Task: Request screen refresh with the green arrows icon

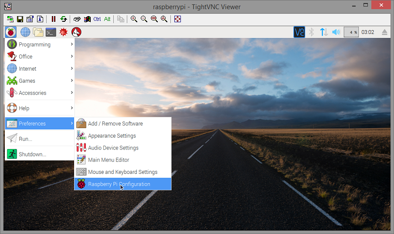Action: coord(64,19)
